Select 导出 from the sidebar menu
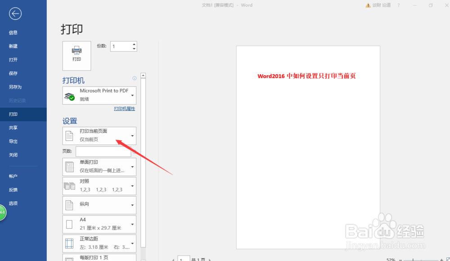Viewport: 450px width, 261px height. pos(13,141)
